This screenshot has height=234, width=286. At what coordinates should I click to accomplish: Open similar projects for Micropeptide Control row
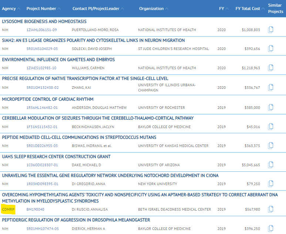pyautogui.click(x=270, y=107)
